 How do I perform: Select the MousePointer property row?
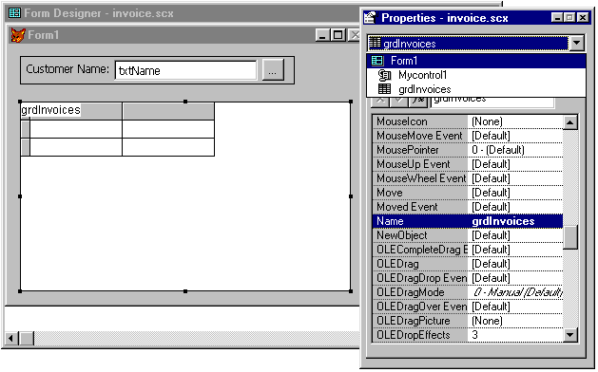point(467,150)
